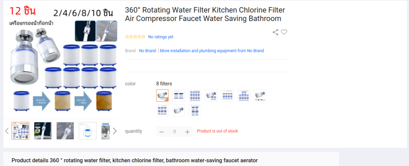Pick the last variant in first row
The width and height of the screenshot is (409, 166).
coord(260,95)
